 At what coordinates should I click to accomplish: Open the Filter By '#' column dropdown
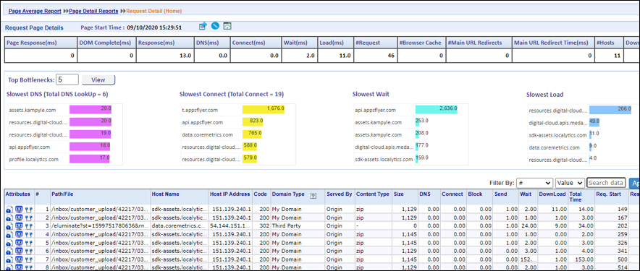click(x=534, y=183)
